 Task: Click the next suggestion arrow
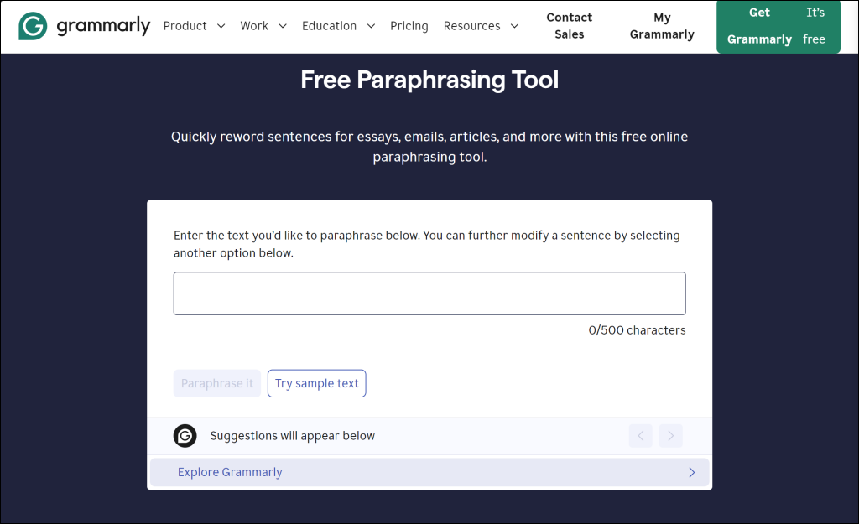[670, 435]
